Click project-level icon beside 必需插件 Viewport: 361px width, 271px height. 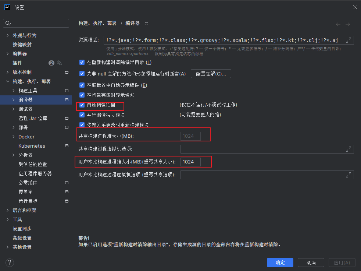pos(67,183)
